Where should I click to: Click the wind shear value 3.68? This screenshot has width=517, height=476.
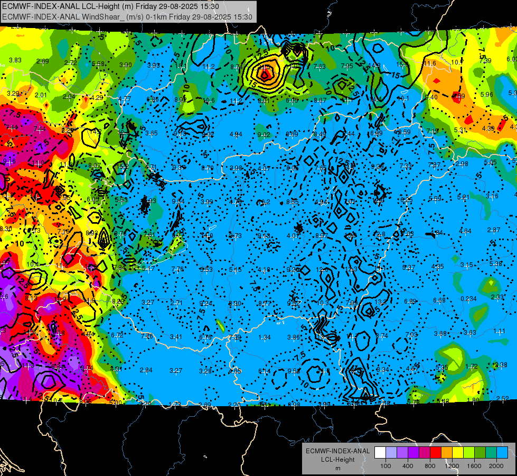(x=440, y=334)
